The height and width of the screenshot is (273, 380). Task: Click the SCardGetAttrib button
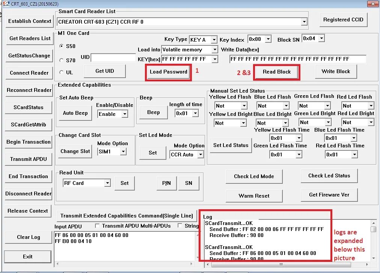point(29,124)
